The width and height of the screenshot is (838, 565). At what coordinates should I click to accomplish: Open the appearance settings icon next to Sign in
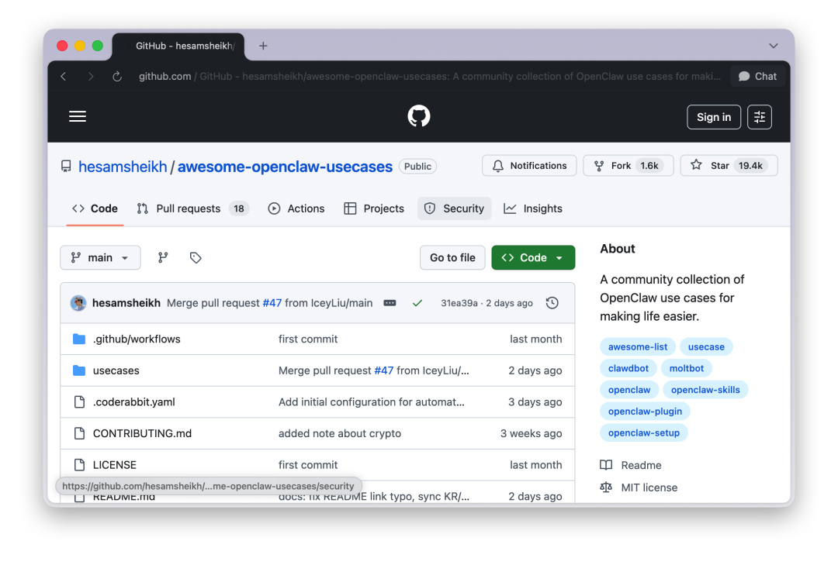coord(759,117)
